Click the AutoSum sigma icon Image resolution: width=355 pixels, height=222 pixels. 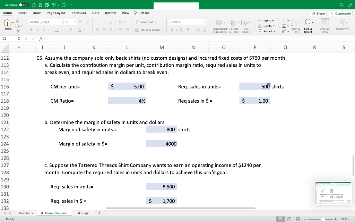coord(284,20)
